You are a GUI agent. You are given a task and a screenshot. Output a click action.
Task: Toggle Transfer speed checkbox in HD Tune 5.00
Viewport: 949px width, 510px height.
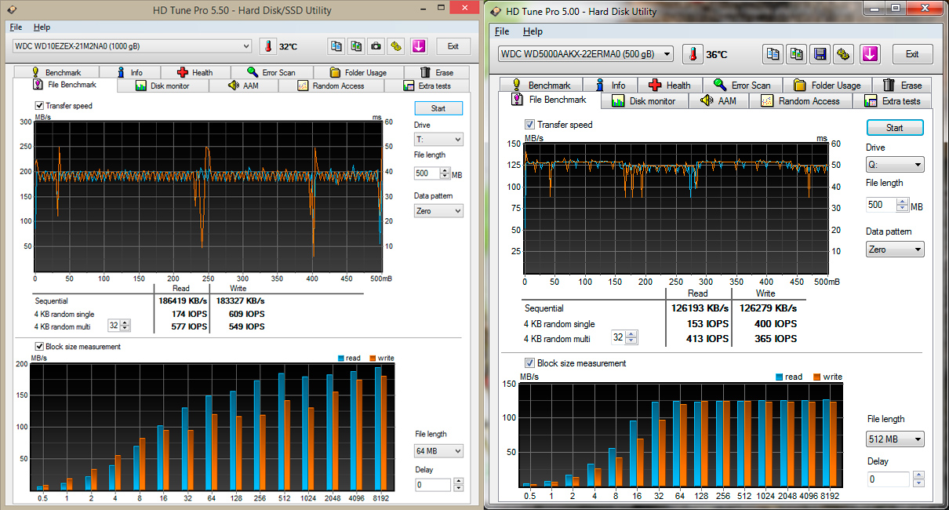tap(530, 125)
